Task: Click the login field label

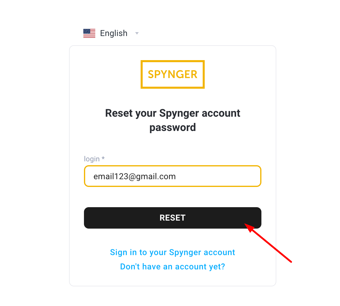Action: (92, 159)
